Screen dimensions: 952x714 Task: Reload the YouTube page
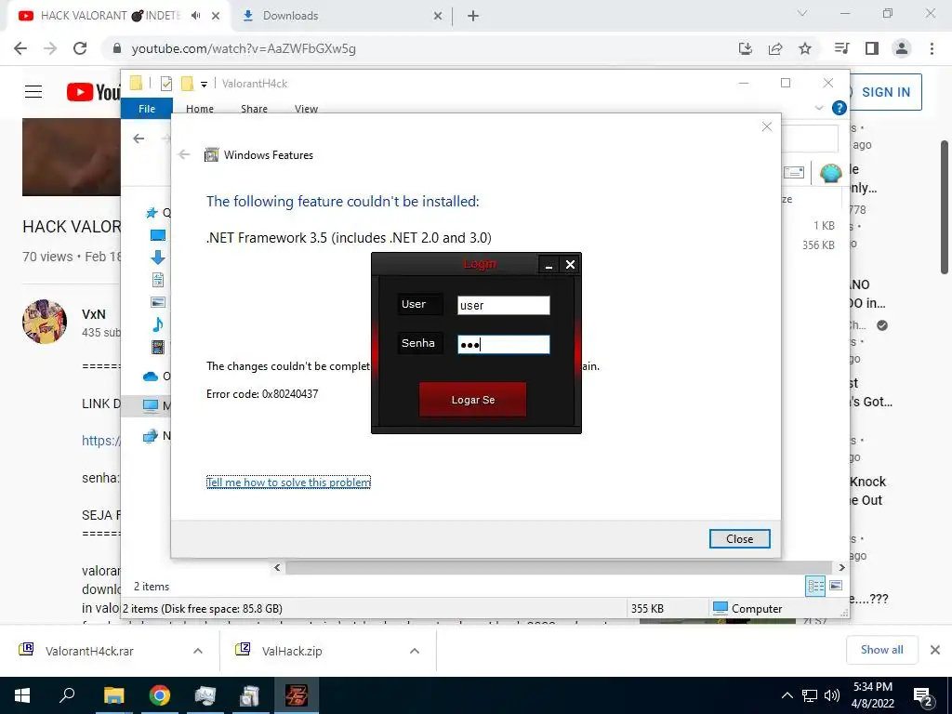80,48
